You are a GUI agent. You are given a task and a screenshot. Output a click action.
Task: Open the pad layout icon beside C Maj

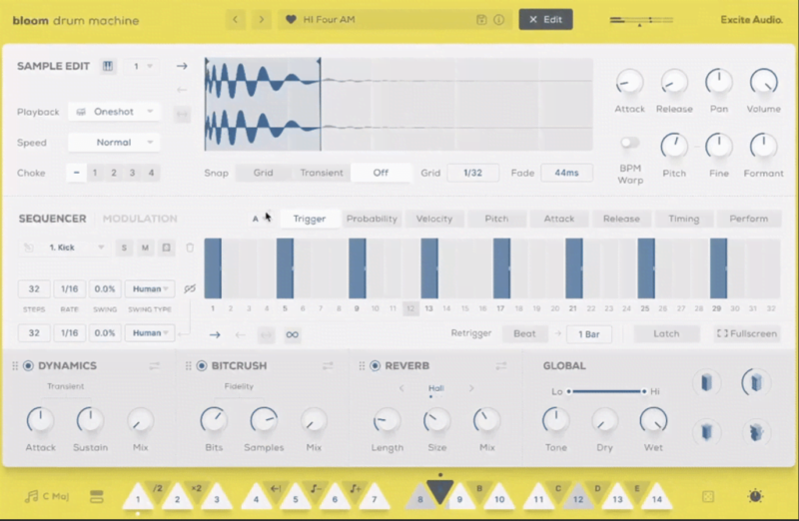96,497
